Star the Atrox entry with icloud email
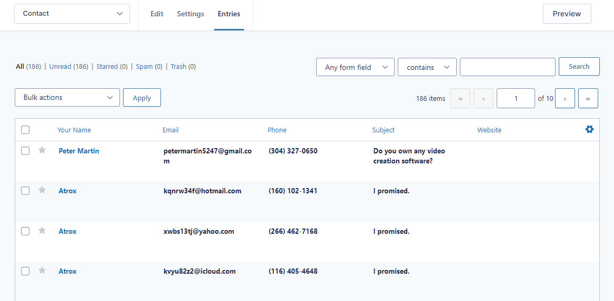This screenshot has height=301, width=614. (42, 271)
